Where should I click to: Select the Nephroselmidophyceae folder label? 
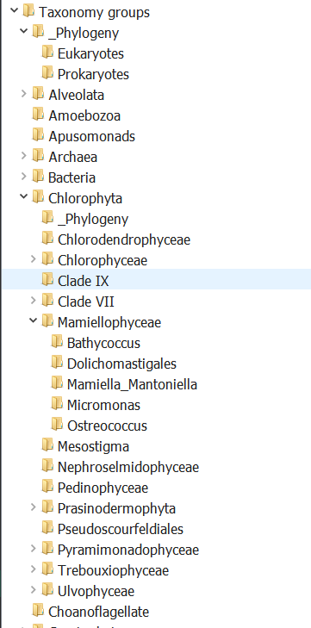[128, 467]
